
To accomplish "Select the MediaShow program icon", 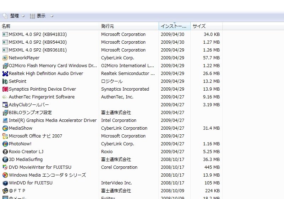I will pos(5,128).
